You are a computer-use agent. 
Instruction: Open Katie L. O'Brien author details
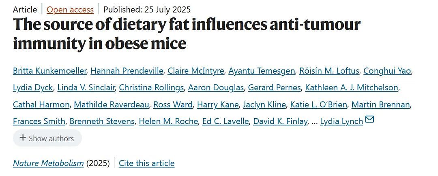tap(318, 105)
